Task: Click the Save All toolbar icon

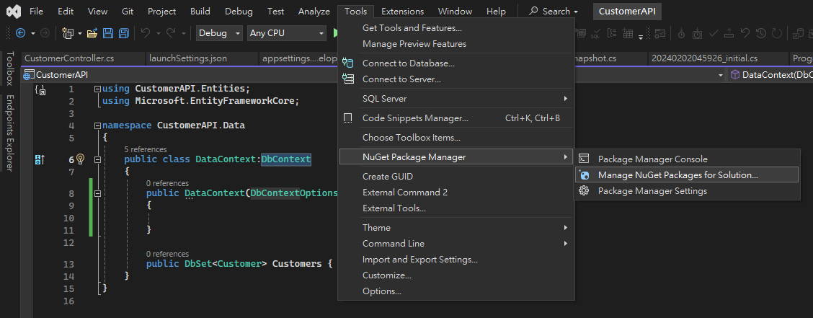Action: point(123,33)
